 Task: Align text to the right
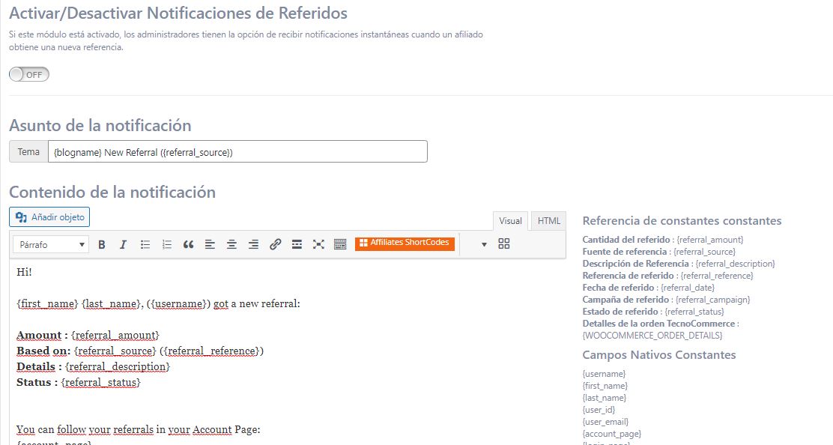(253, 244)
